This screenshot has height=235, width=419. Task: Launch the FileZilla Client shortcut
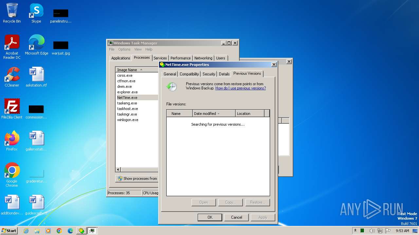[12, 109]
